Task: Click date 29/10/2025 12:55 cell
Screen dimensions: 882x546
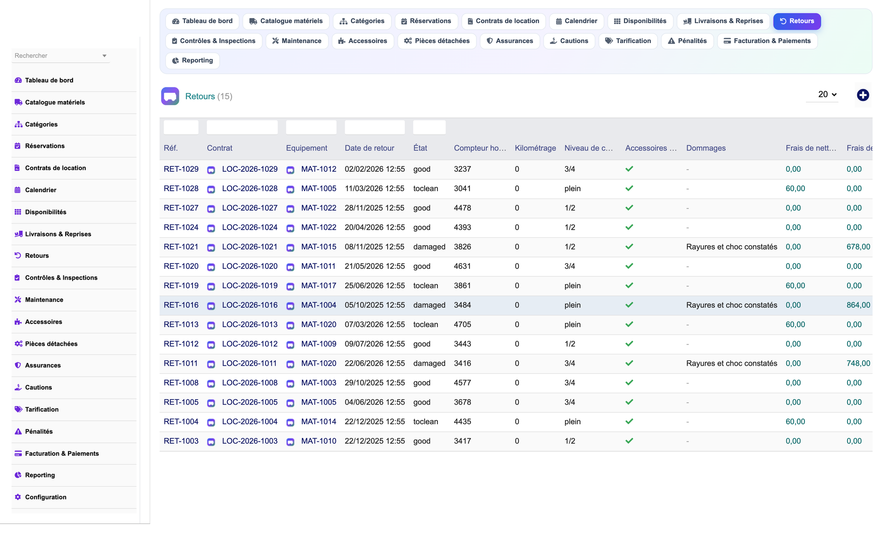Action: pyautogui.click(x=375, y=383)
